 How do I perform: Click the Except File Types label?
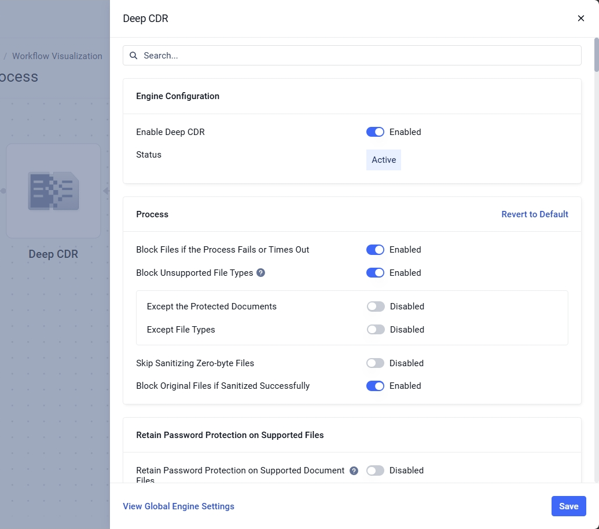point(181,329)
